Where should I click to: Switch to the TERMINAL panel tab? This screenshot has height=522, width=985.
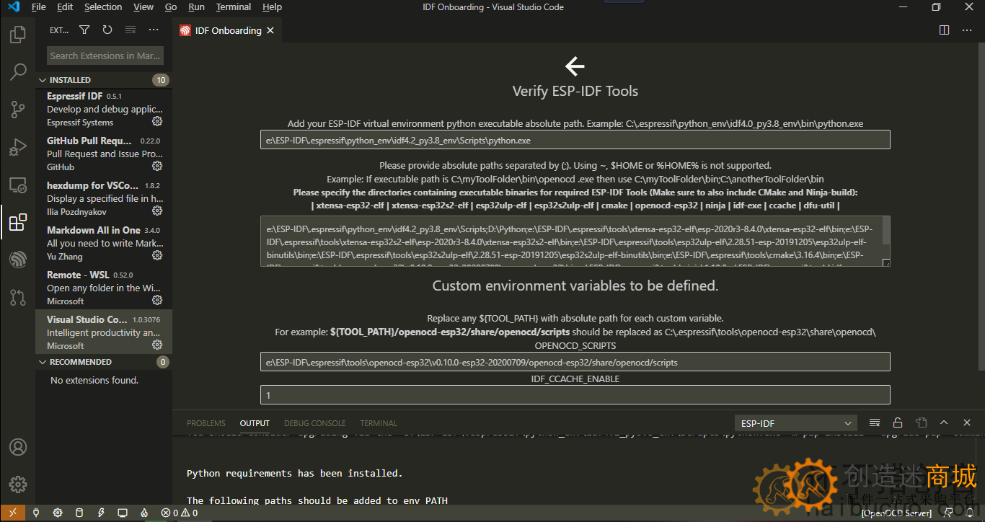pos(379,423)
